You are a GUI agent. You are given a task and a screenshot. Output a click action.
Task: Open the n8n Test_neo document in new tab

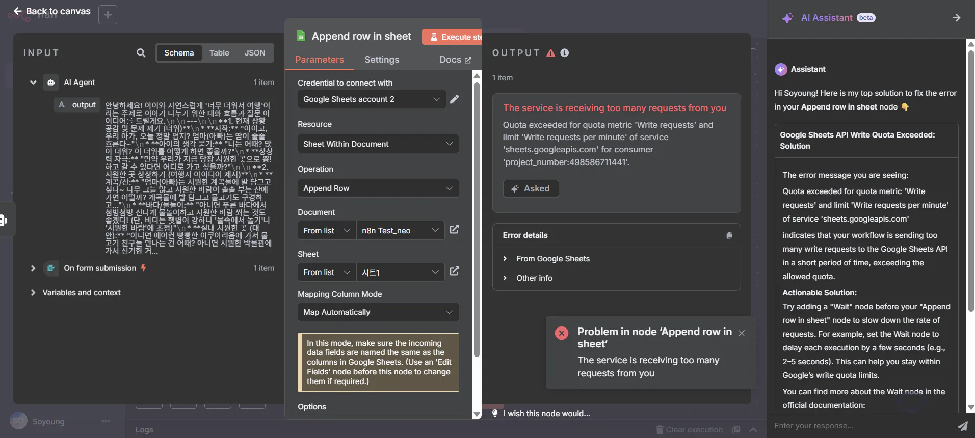tap(454, 230)
